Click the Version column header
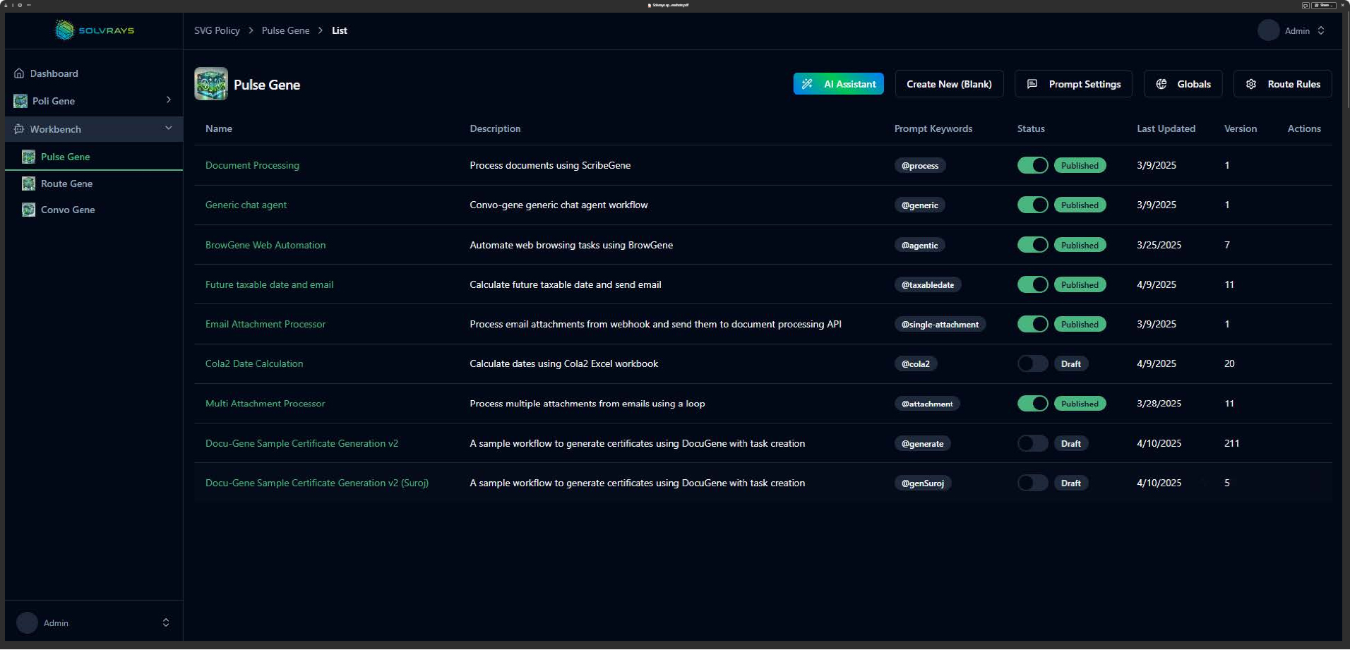Viewport: 1350px width, 650px height. 1240,128
